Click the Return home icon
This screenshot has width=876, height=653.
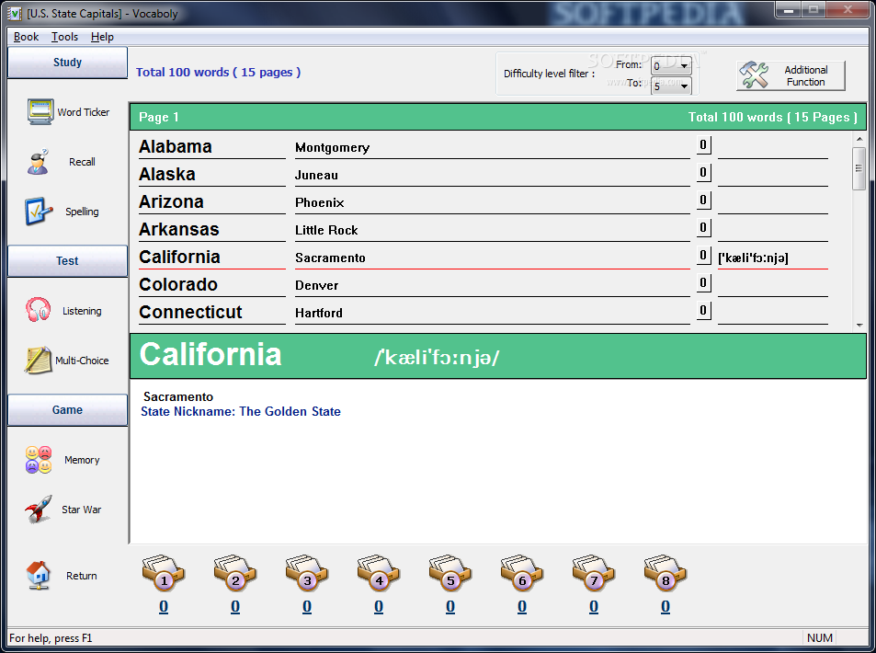pyautogui.click(x=38, y=576)
